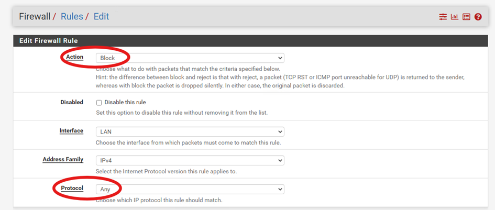The width and height of the screenshot is (495, 210).
Task: Click the underlined Protocol field label
Action: [72, 188]
